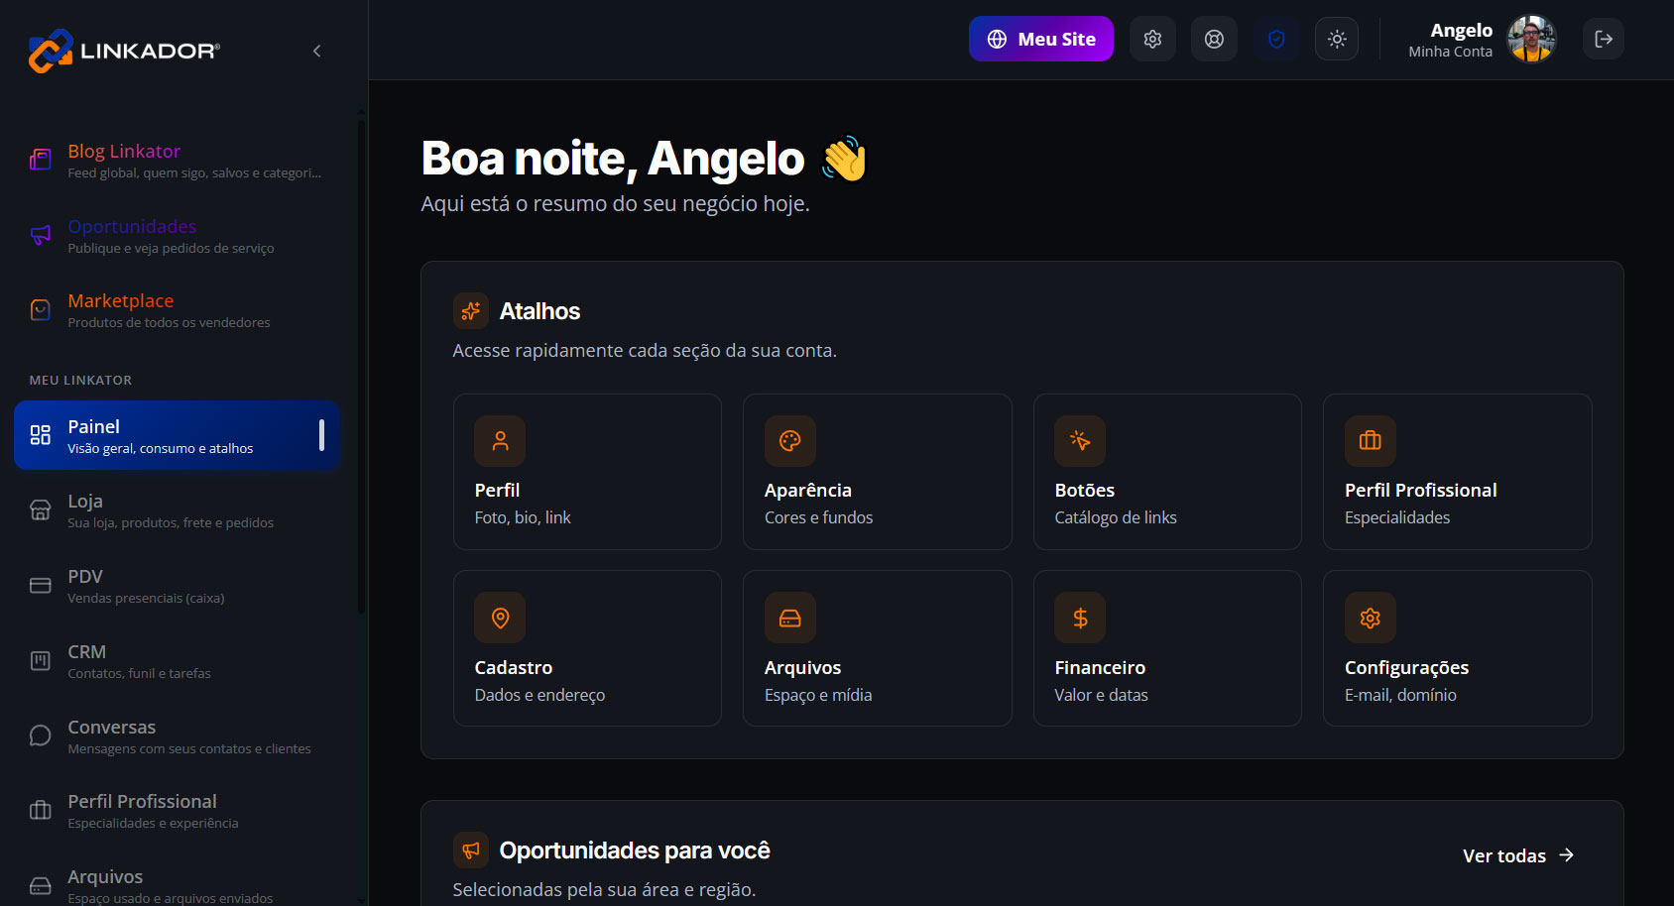Open the help lifebuoy icon
Image resolution: width=1674 pixels, height=906 pixels.
coord(1214,39)
